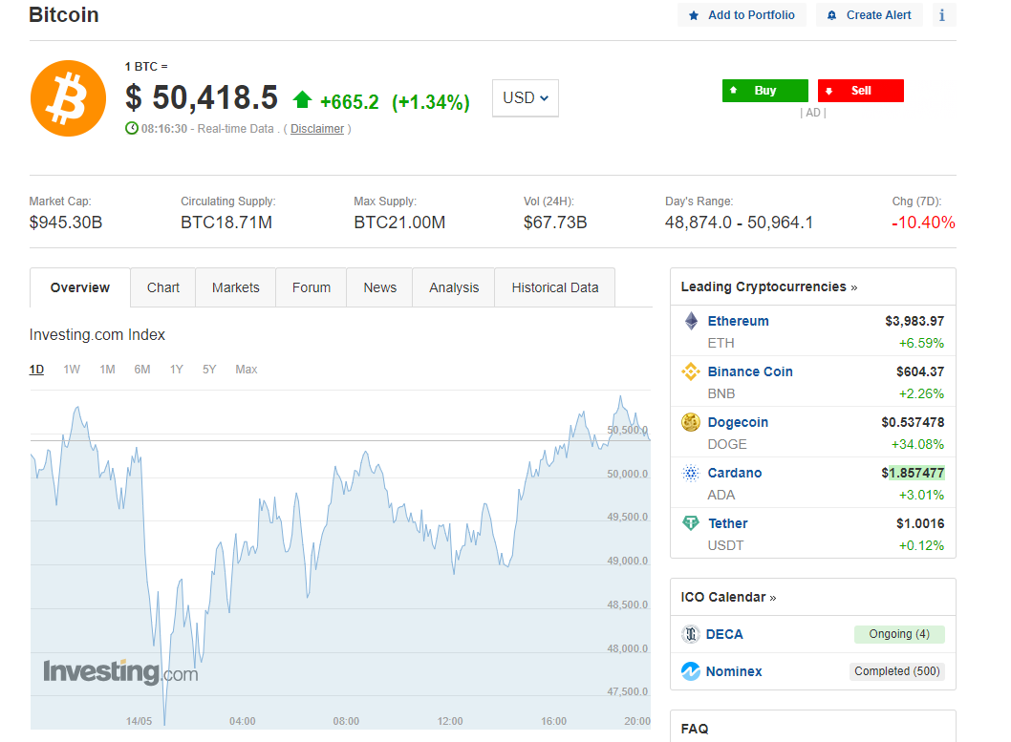This screenshot has width=1011, height=742.
Task: Click the Cardano logo icon
Action: pyautogui.click(x=691, y=474)
